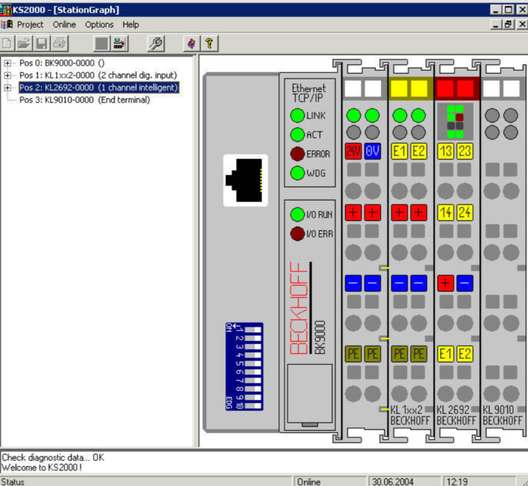Select Pos 2: KL2692-0000 (1 channel intelligent)
This screenshot has width=528, height=486.
98,88
